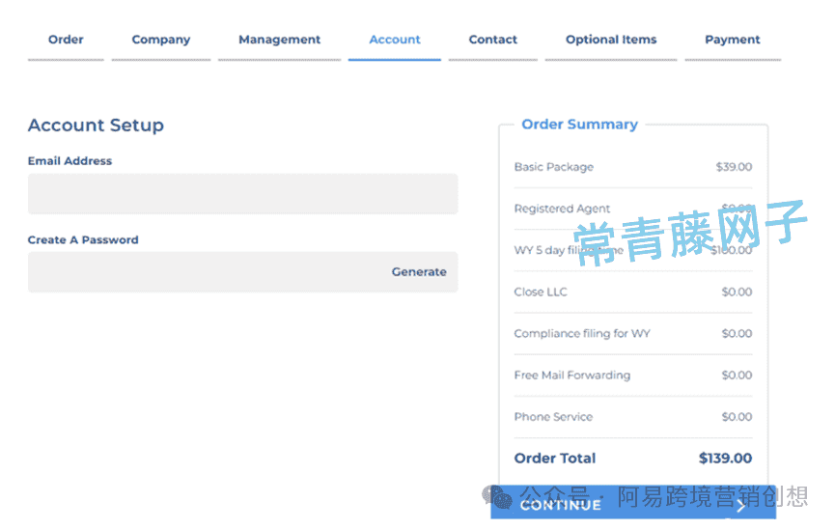Click the Account Setup heading
Image resolution: width=835 pixels, height=530 pixels.
[x=96, y=126]
